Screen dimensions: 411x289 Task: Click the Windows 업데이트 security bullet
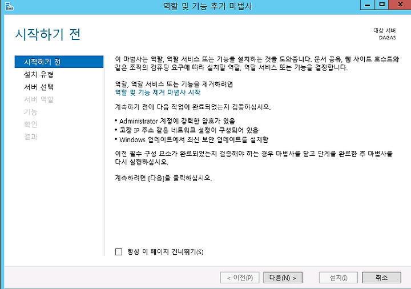point(191,139)
